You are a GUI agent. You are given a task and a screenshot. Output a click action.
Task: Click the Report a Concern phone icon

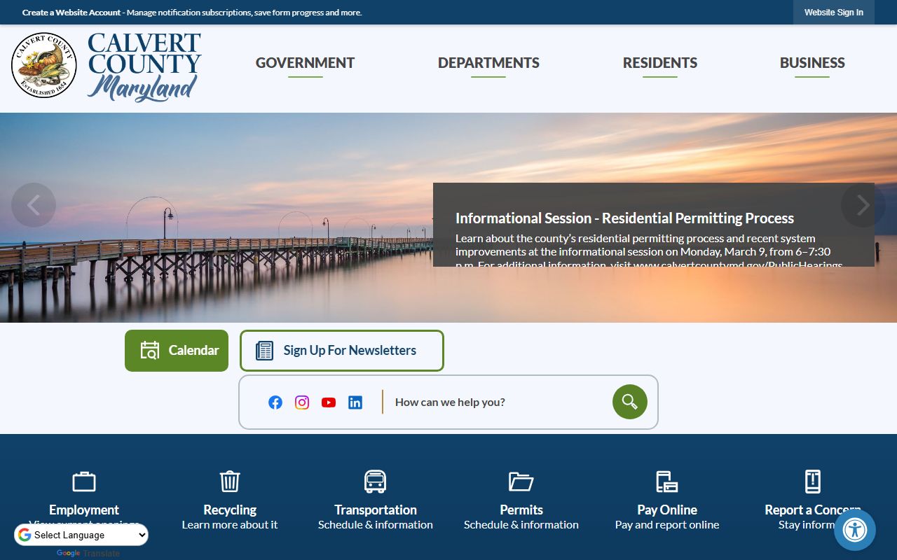(813, 482)
